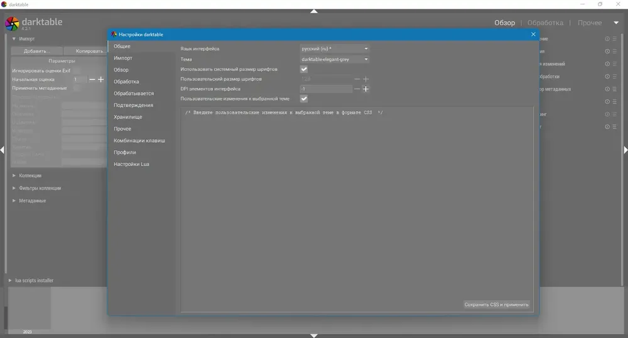Click the Добавить import button

[x=36, y=51]
